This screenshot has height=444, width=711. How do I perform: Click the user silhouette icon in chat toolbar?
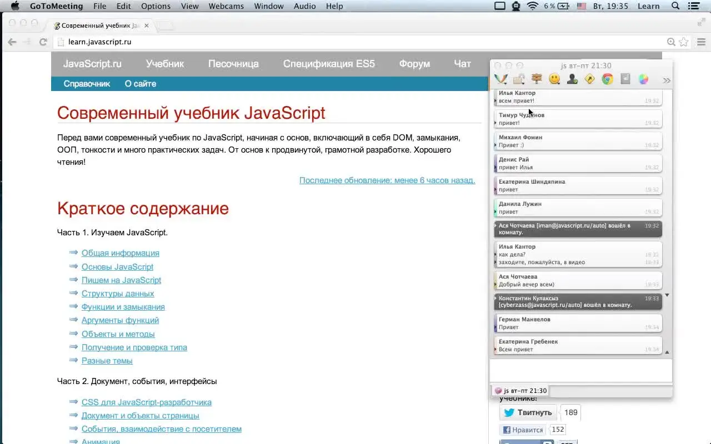click(x=572, y=79)
